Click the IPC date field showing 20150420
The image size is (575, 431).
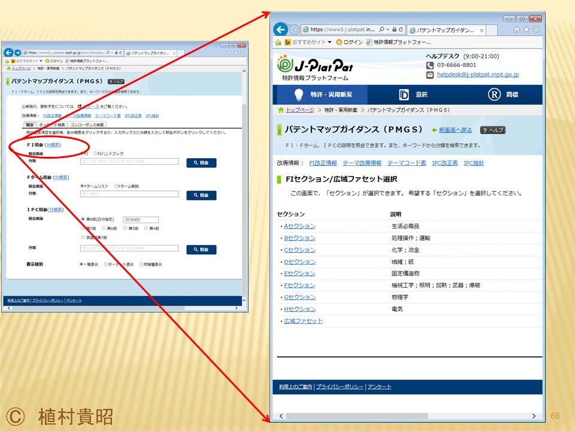tap(141, 220)
